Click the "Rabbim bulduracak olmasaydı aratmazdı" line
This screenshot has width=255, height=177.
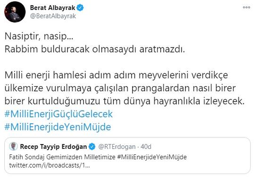[x=95, y=49]
